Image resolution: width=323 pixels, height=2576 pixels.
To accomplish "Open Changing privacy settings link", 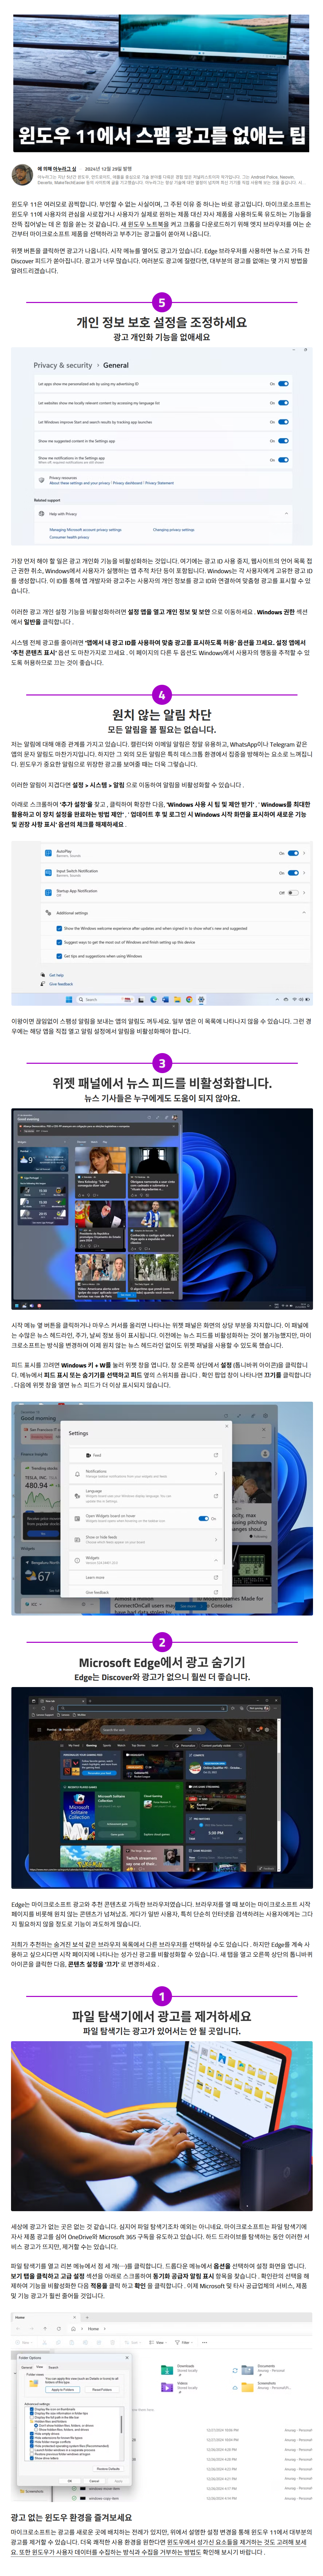I will click(173, 530).
